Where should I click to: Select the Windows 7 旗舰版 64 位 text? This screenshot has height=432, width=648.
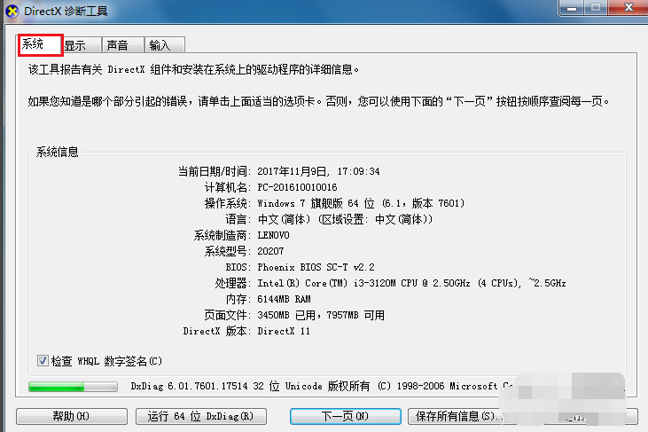point(361,203)
